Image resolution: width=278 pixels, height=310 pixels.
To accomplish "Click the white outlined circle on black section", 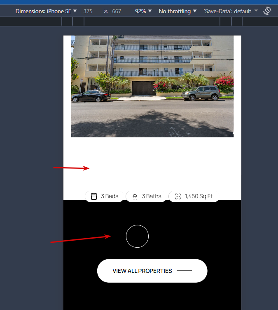I will point(137,236).
